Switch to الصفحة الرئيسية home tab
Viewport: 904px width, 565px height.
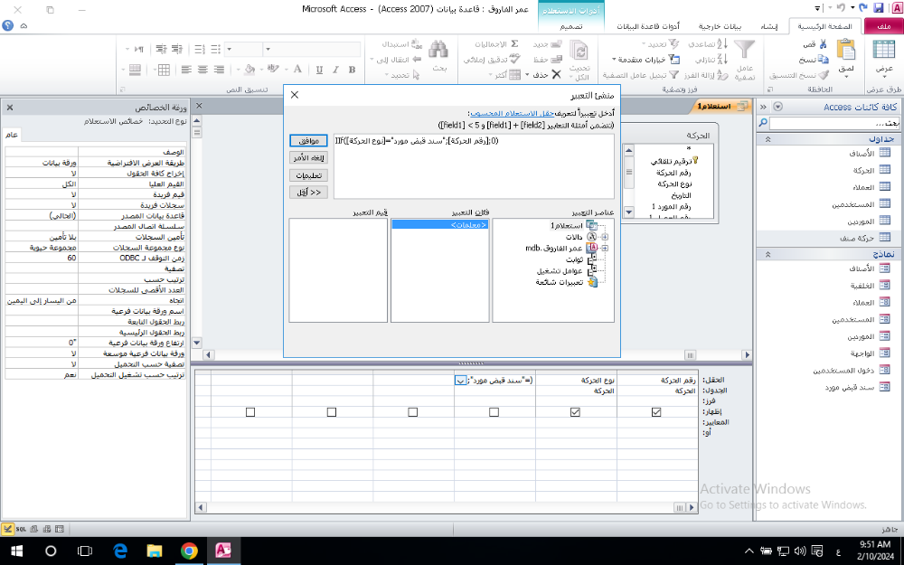tap(824, 26)
